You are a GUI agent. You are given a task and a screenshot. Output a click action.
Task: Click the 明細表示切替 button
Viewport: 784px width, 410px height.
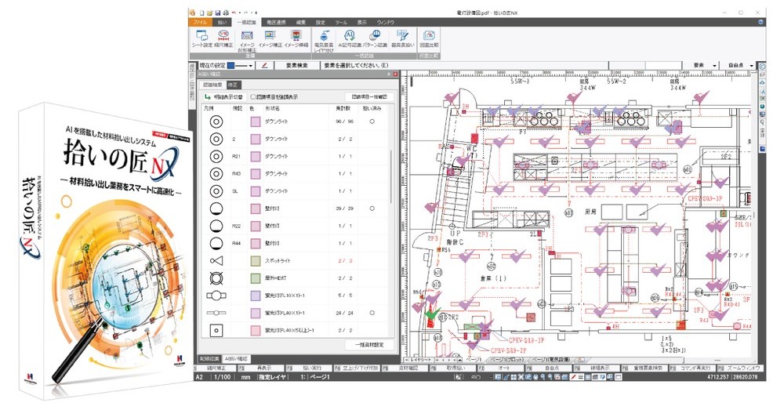pyautogui.click(x=224, y=97)
